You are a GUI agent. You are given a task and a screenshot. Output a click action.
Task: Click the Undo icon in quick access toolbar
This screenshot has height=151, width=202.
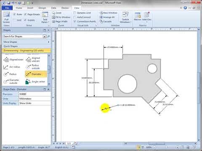click(13, 3)
